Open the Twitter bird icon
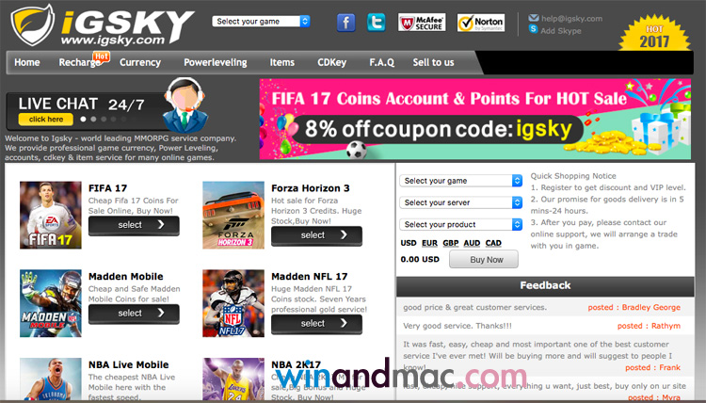Image resolution: width=706 pixels, height=403 pixels. pos(376,22)
